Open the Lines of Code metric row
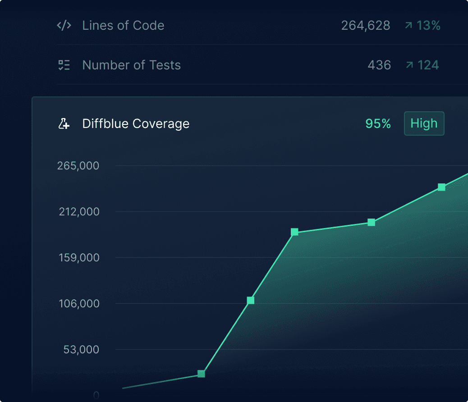Viewport: 468px width, 402px height. coord(123,25)
